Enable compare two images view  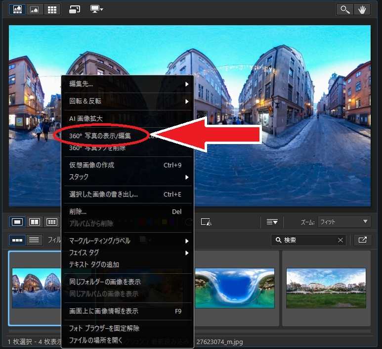(x=35, y=222)
